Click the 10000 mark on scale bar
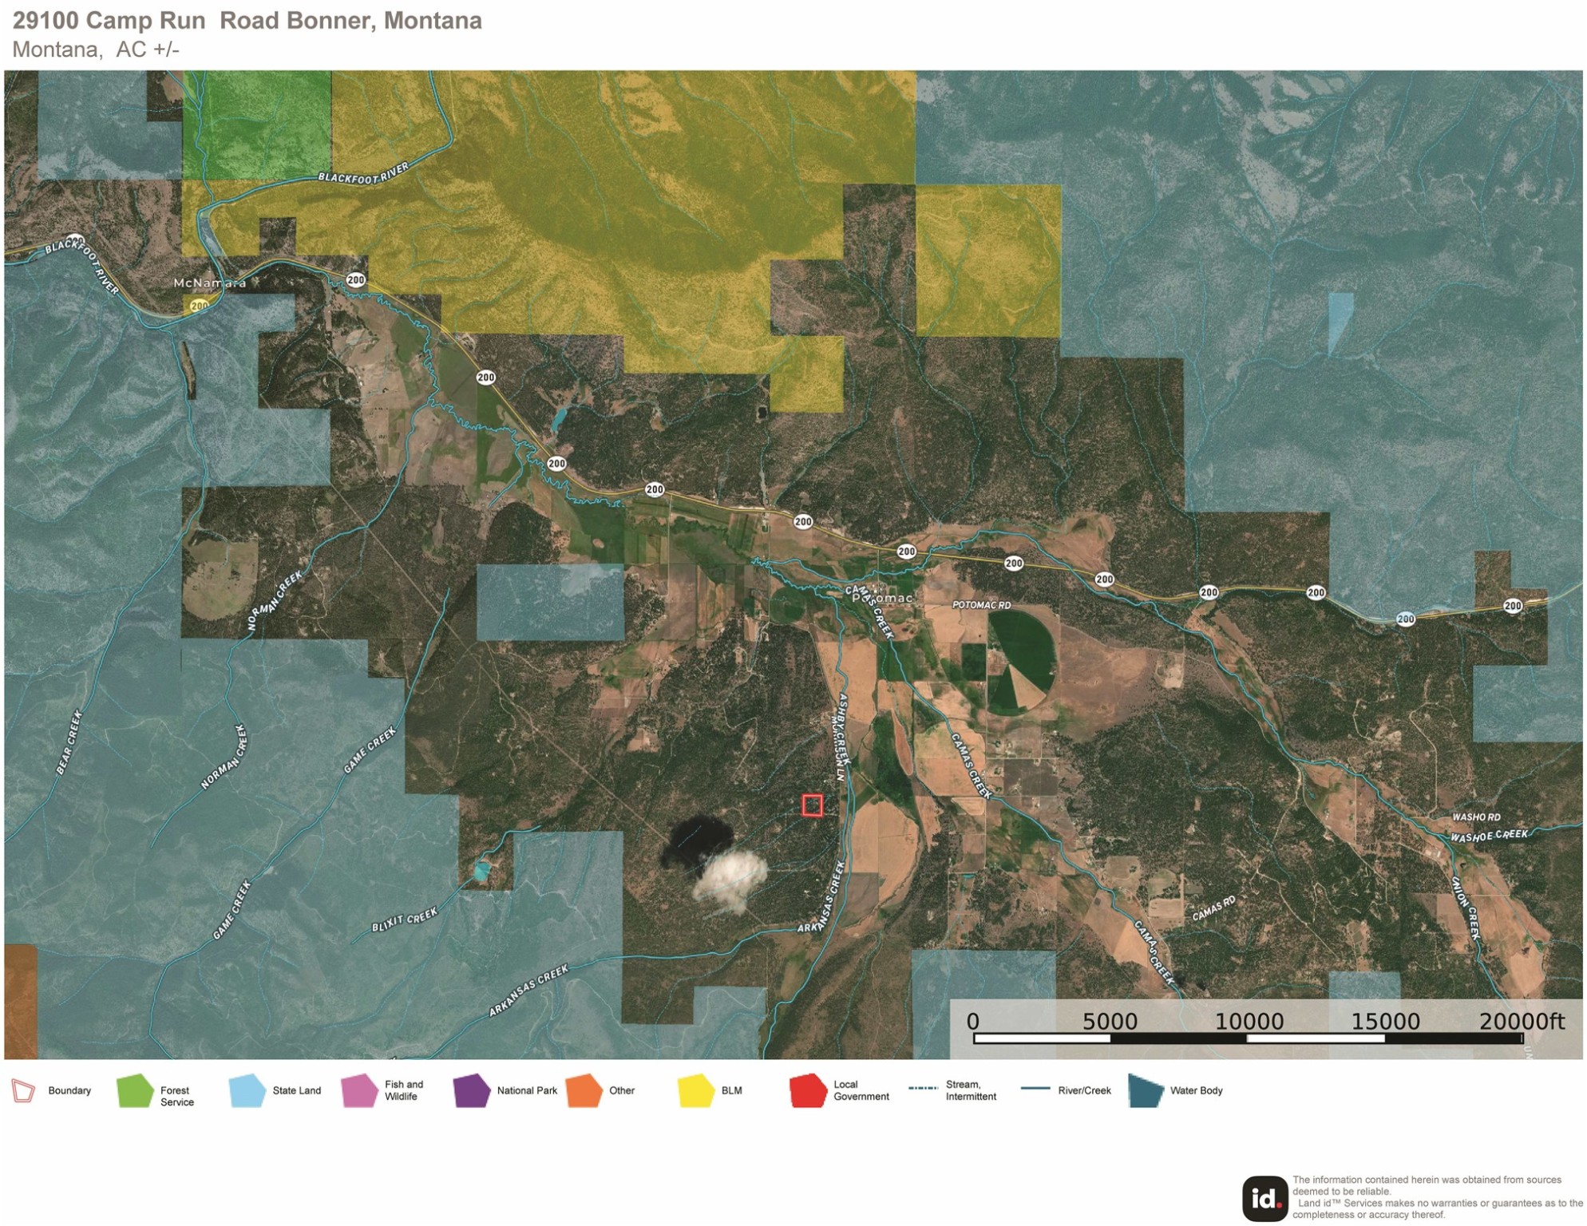This screenshot has height=1226, width=1587. tap(1249, 1021)
